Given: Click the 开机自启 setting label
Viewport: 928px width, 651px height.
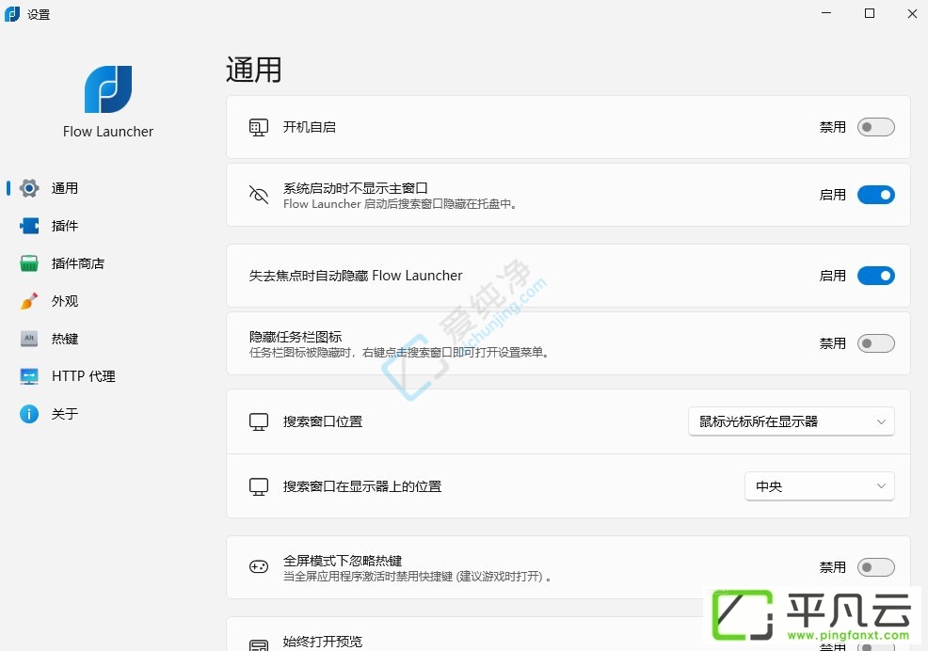Looking at the screenshot, I should point(310,127).
